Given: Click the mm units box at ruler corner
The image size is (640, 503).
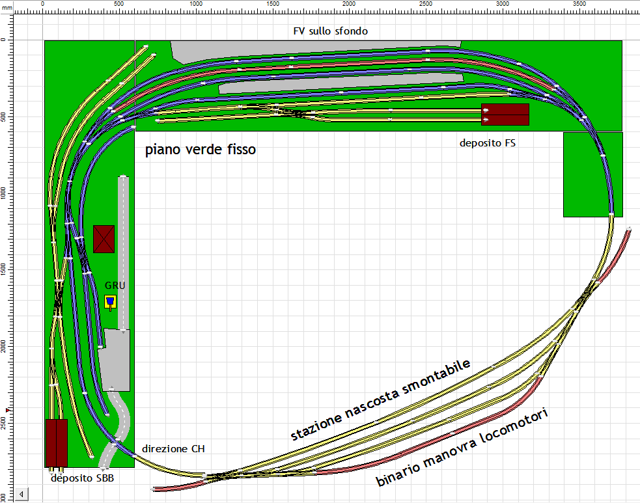Looking at the screenshot, I should pyautogui.click(x=7, y=7).
